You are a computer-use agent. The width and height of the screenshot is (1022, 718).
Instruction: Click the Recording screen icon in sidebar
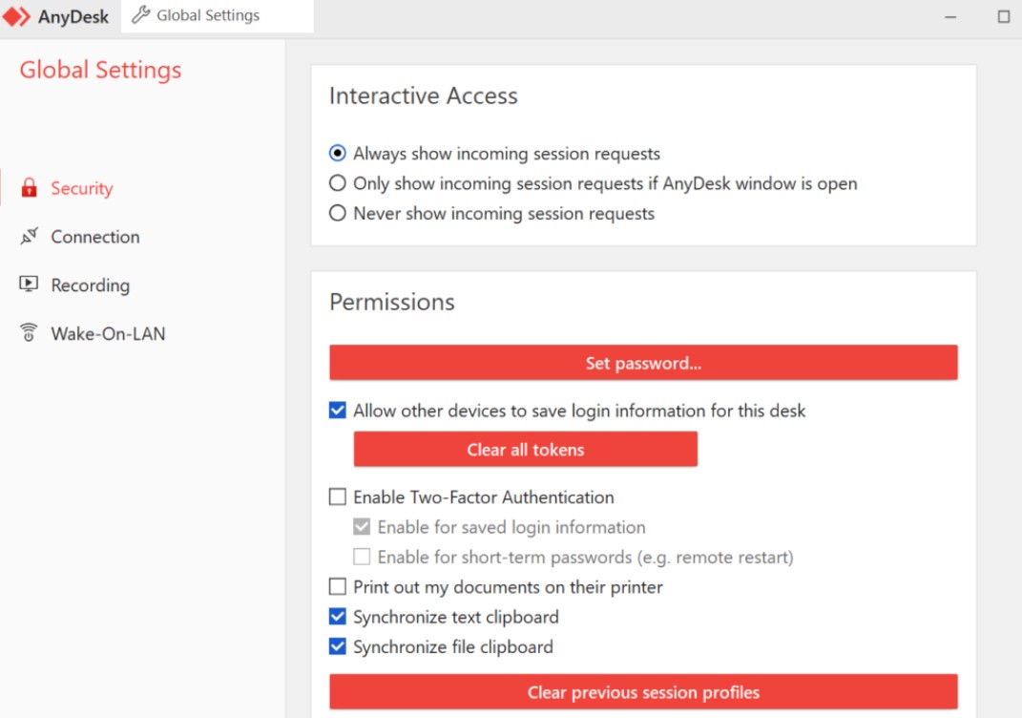click(x=29, y=284)
